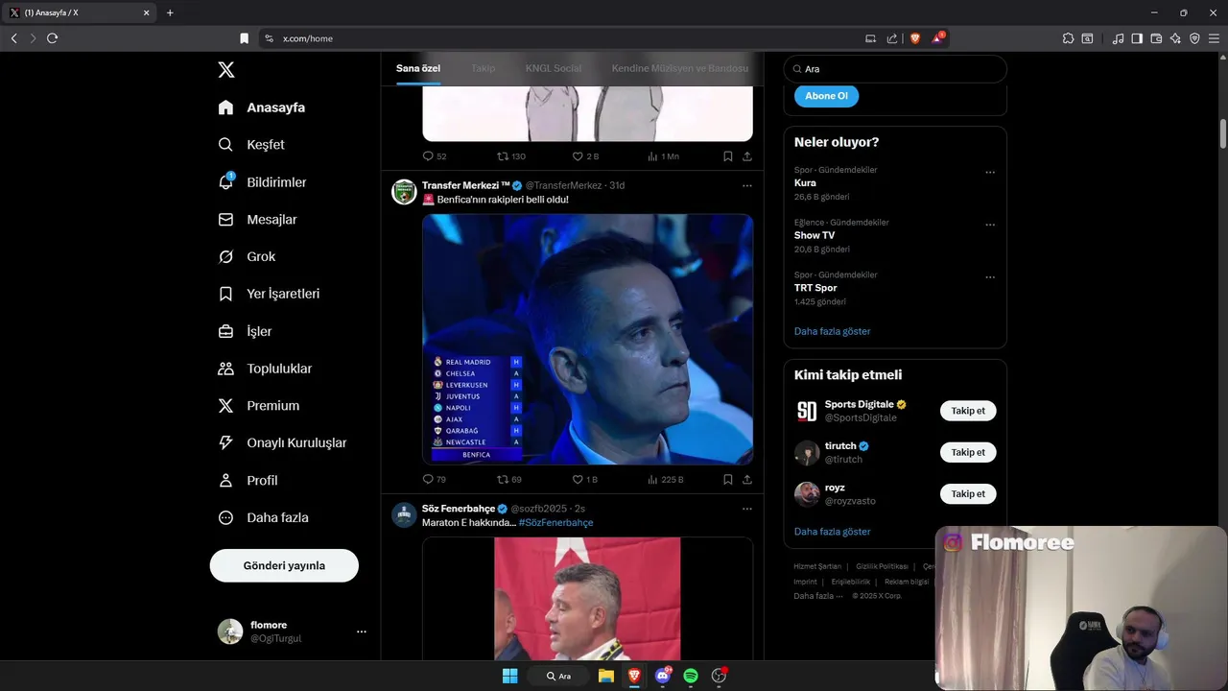
Task: Open Topluluklar communities
Action: 265,369
